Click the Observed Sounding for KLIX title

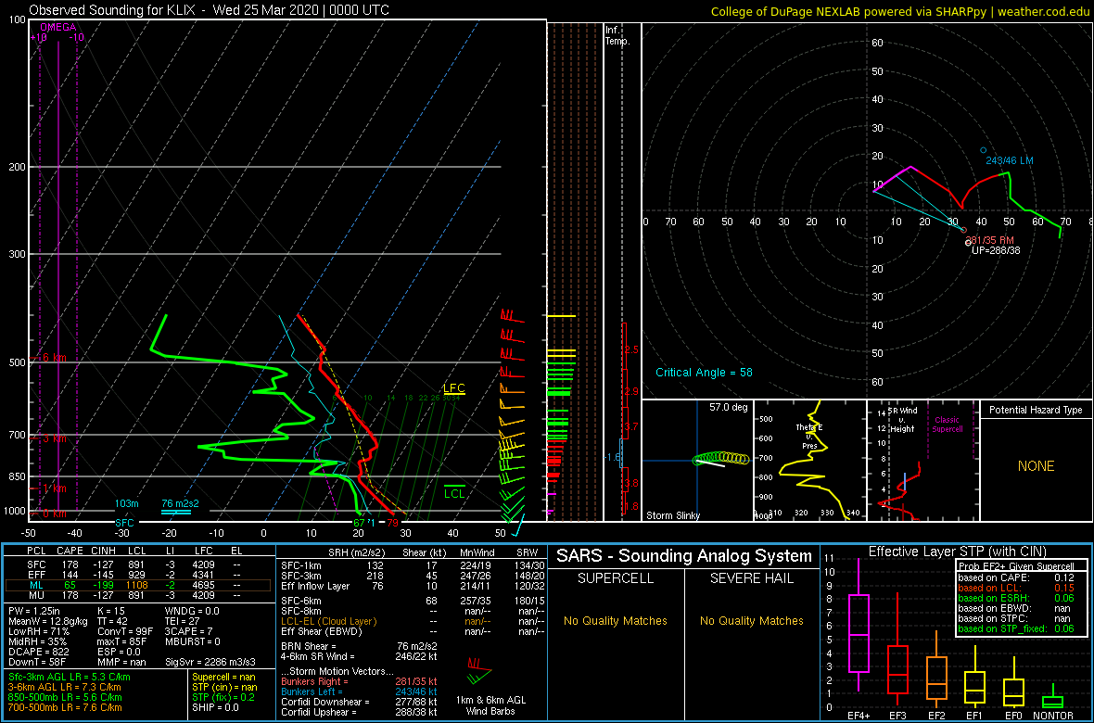pyautogui.click(x=210, y=10)
